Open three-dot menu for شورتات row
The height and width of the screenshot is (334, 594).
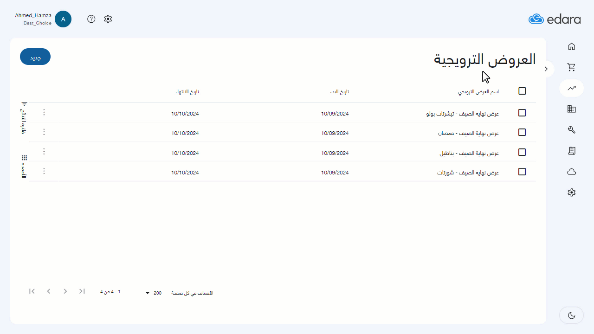click(44, 171)
